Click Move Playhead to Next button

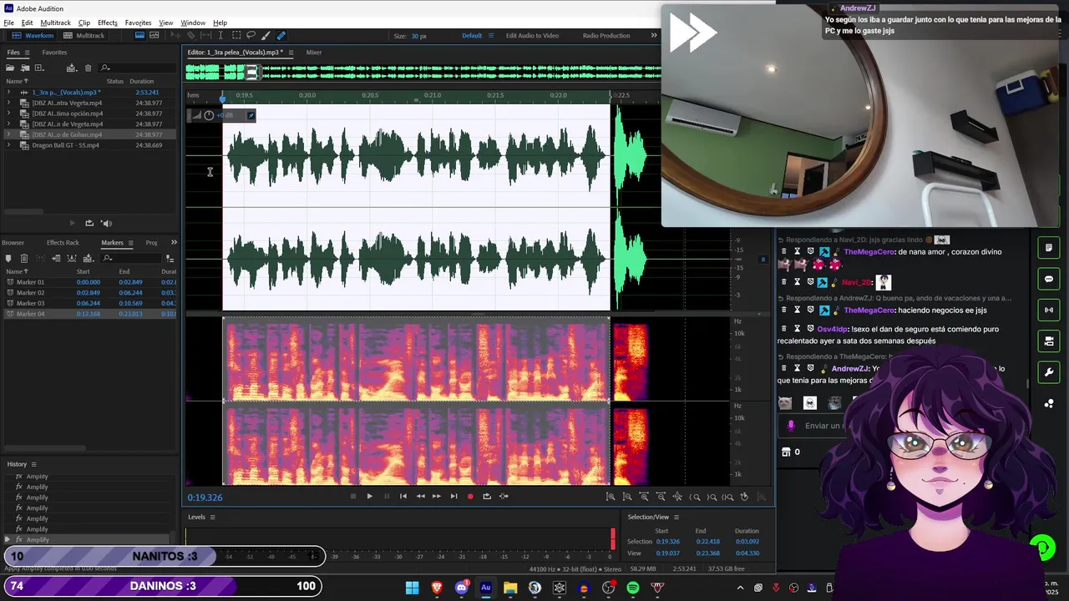click(x=453, y=496)
